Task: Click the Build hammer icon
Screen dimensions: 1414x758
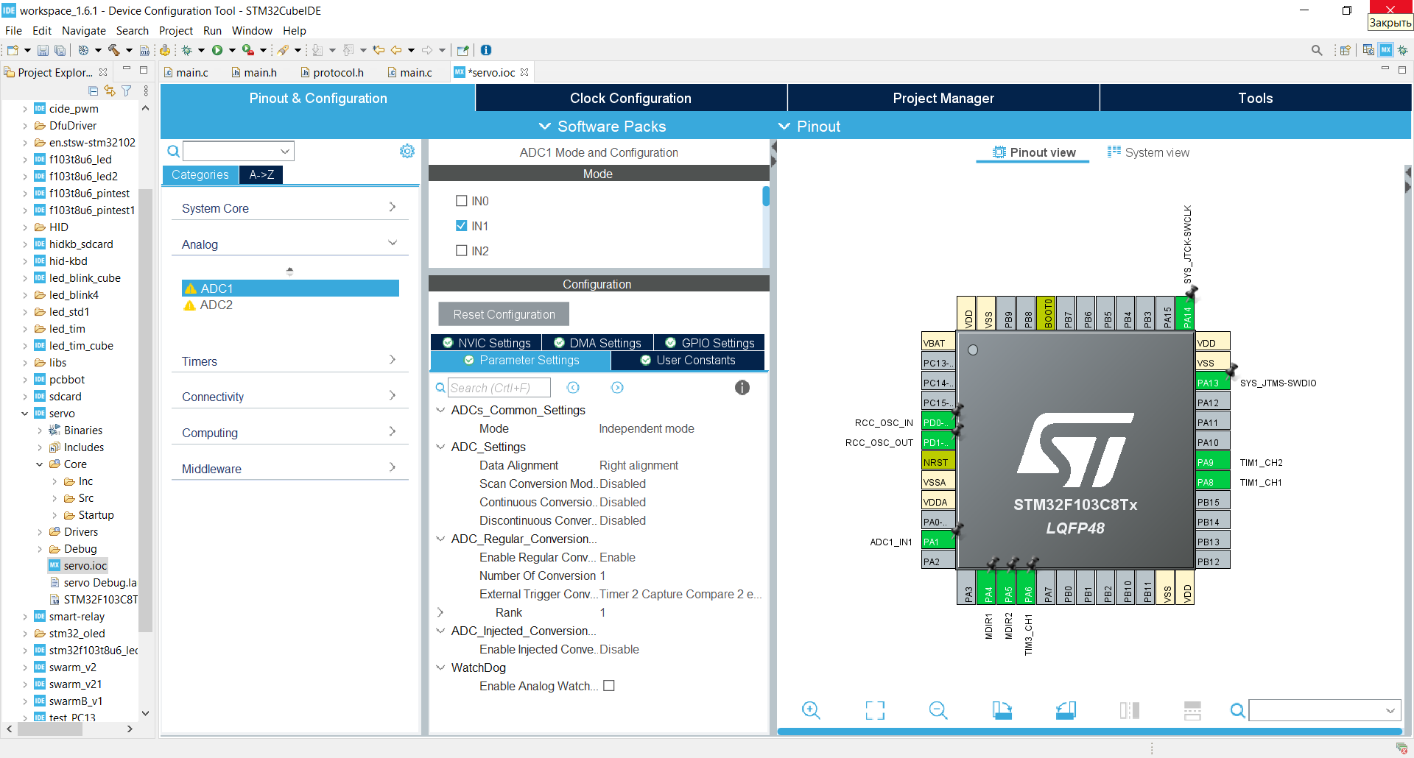Action: [113, 50]
